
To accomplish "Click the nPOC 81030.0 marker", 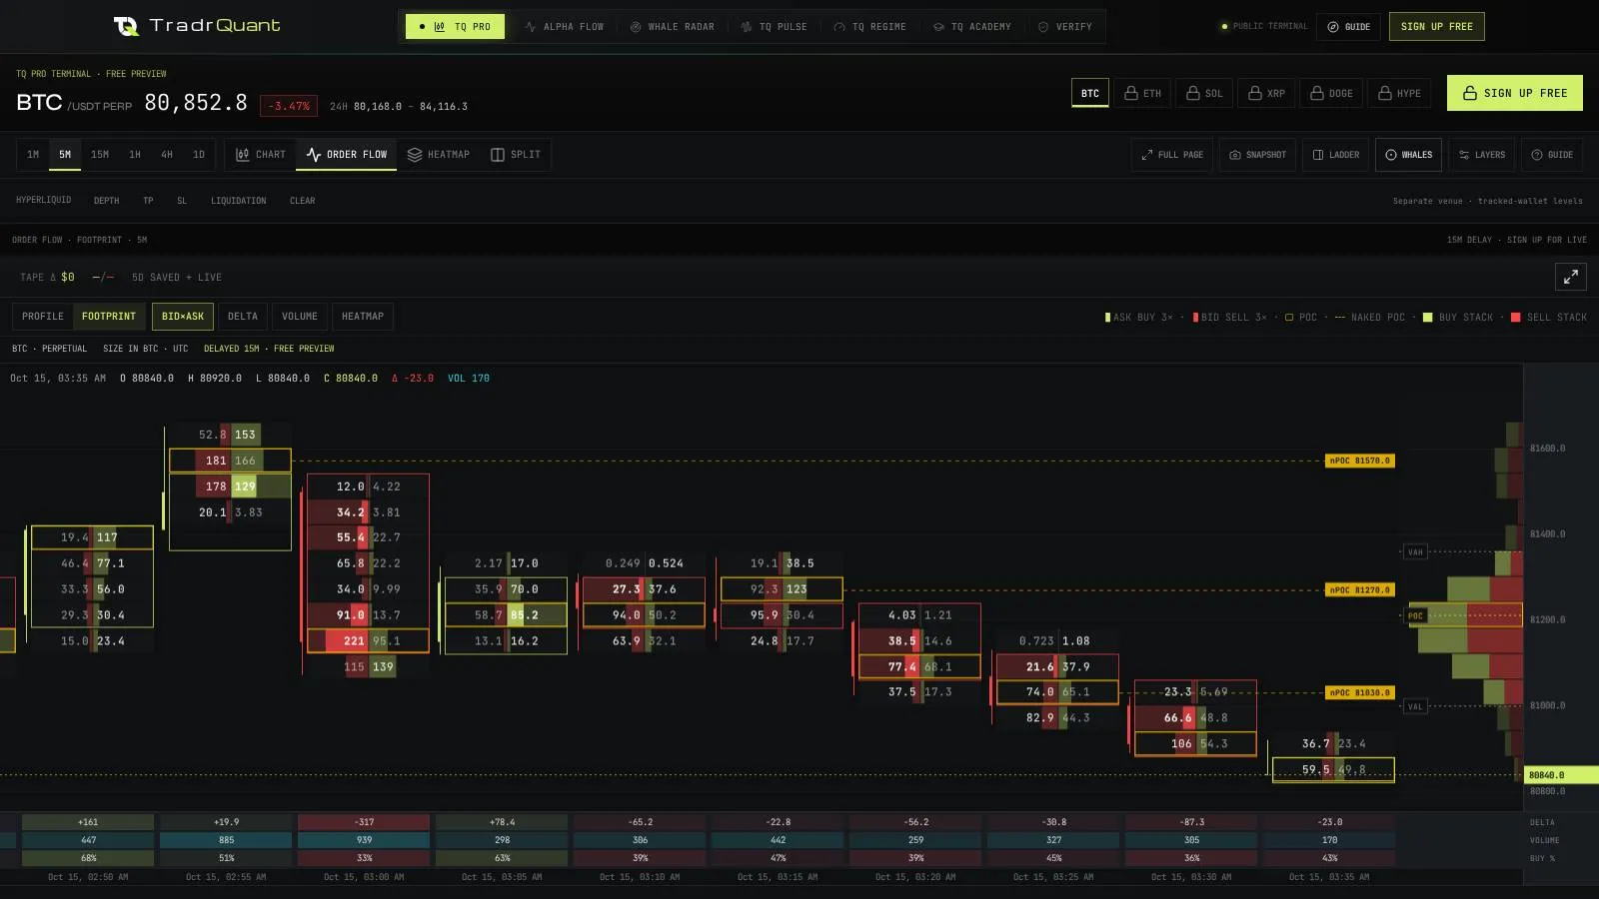I will coord(1359,692).
